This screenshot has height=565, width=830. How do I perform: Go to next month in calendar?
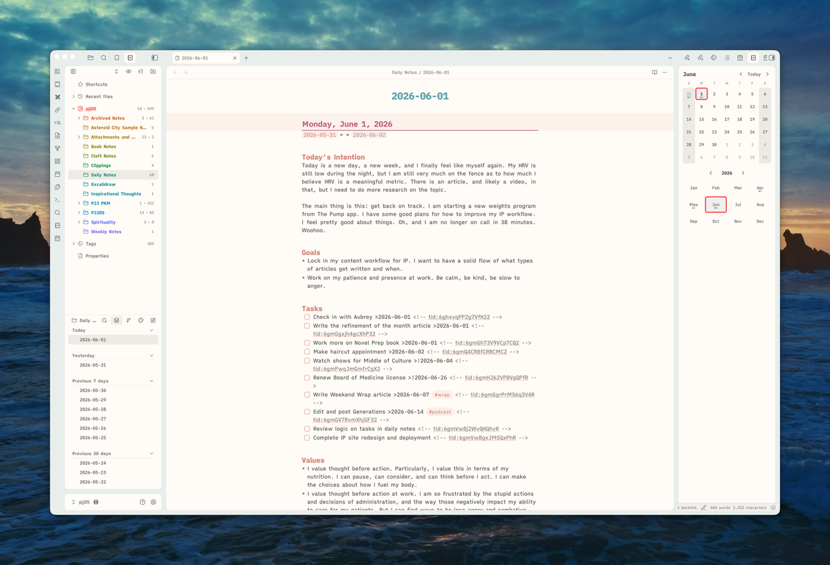(x=767, y=74)
